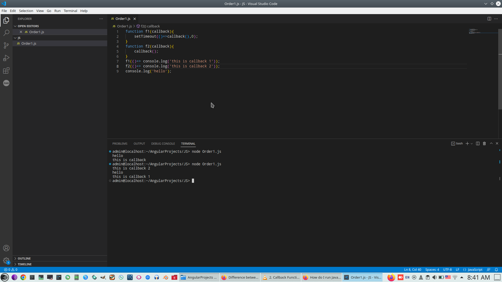Split the terminal pane

pos(478,143)
